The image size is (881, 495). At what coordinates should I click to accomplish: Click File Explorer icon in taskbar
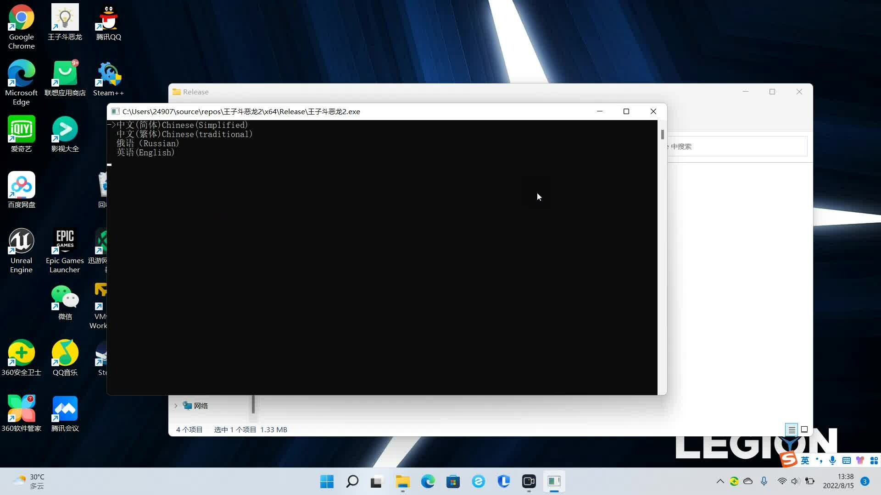pyautogui.click(x=402, y=481)
